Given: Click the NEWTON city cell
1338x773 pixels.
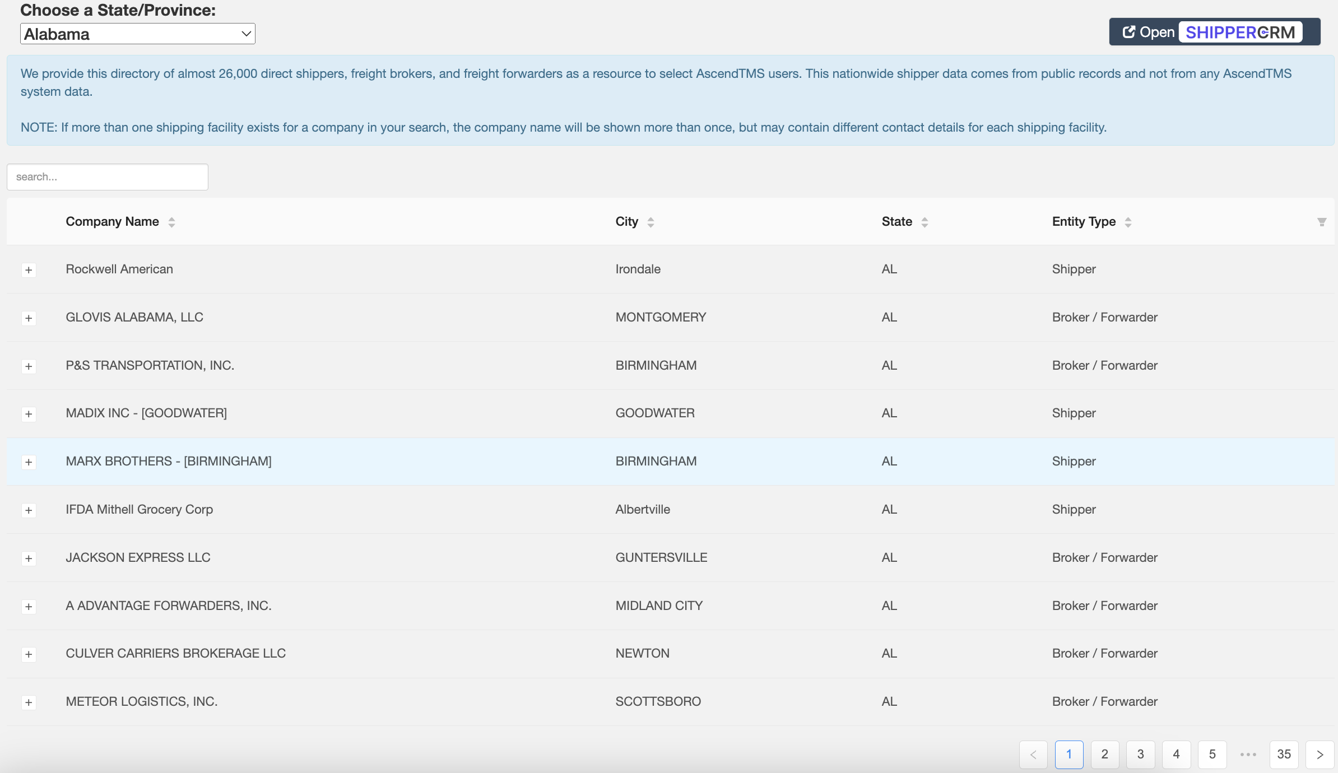Looking at the screenshot, I should coord(643,654).
